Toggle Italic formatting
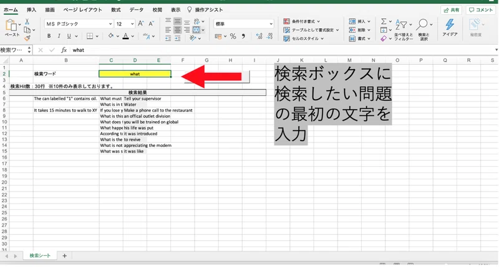The height and width of the screenshot is (267, 499). [59, 36]
